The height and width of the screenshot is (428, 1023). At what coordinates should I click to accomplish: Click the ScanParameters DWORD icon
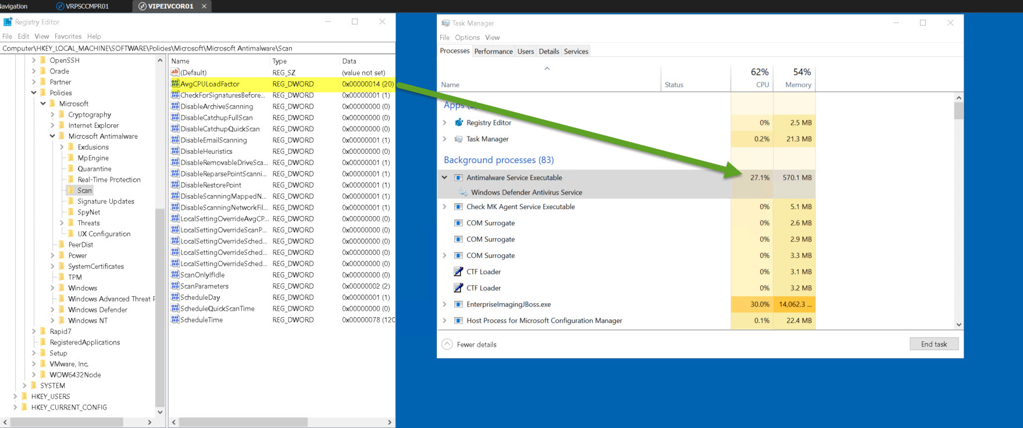pyautogui.click(x=174, y=286)
